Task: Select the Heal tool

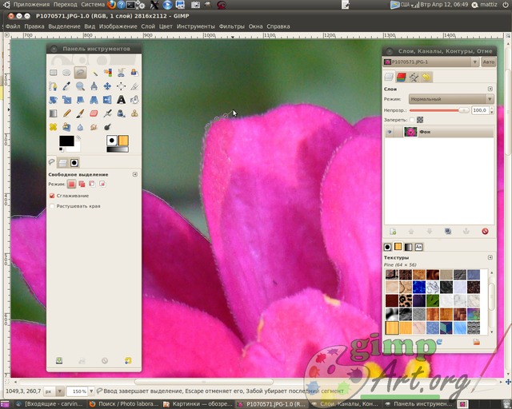Action: pyautogui.click(x=54, y=127)
